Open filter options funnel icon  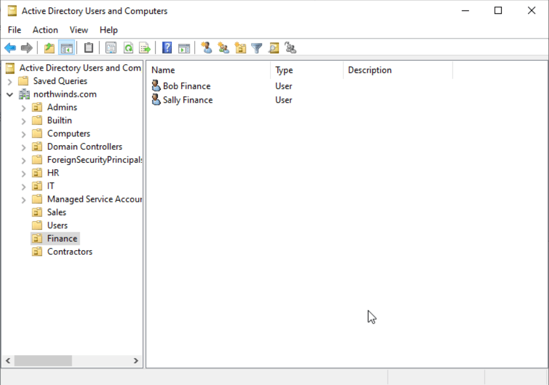[x=256, y=48]
